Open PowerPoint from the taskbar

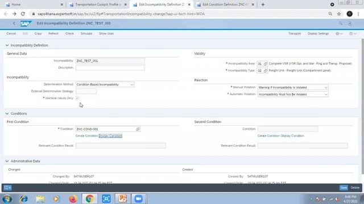pos(122,199)
